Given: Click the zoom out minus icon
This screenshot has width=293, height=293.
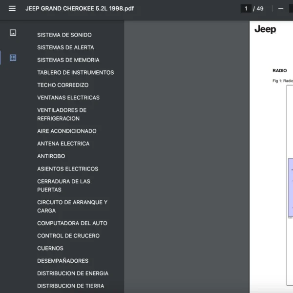Looking at the screenshot, I should coord(281,8).
